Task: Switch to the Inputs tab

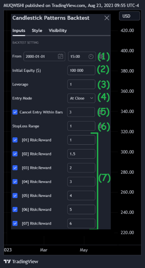Action: click(x=19, y=31)
